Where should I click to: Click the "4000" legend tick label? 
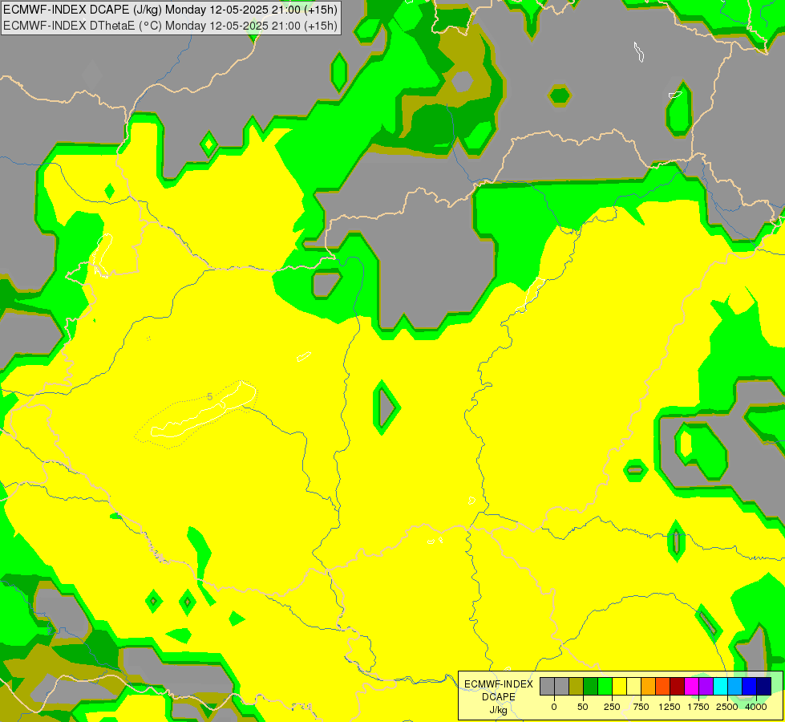click(x=756, y=707)
